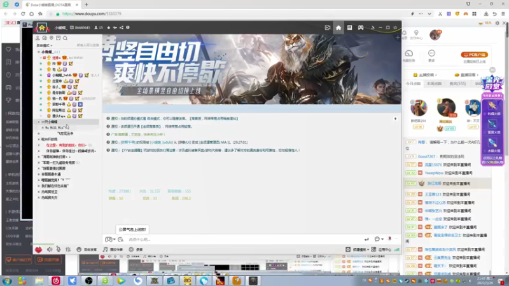509x286 pixels.
Task: Toggle free speech mode button in bottom bar
Action: pos(87,249)
